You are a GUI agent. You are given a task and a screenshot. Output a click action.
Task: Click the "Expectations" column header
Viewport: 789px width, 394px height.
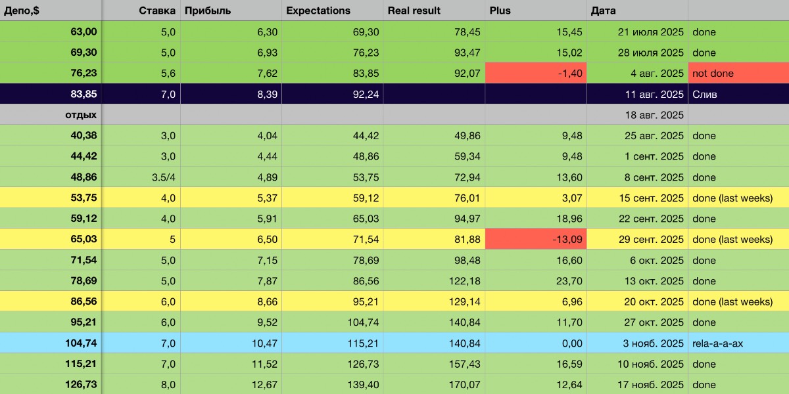point(332,11)
